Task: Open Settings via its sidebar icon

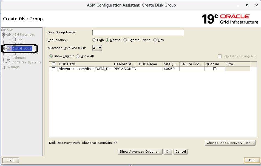Action: pos(4,67)
